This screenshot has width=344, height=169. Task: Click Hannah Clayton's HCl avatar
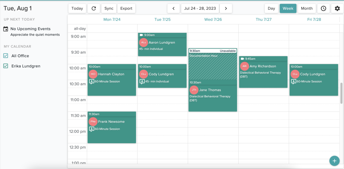pyautogui.click(x=93, y=74)
